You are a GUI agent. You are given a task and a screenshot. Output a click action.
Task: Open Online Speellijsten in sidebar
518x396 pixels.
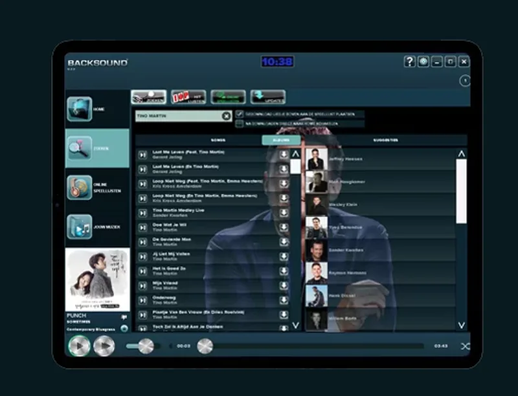97,188
